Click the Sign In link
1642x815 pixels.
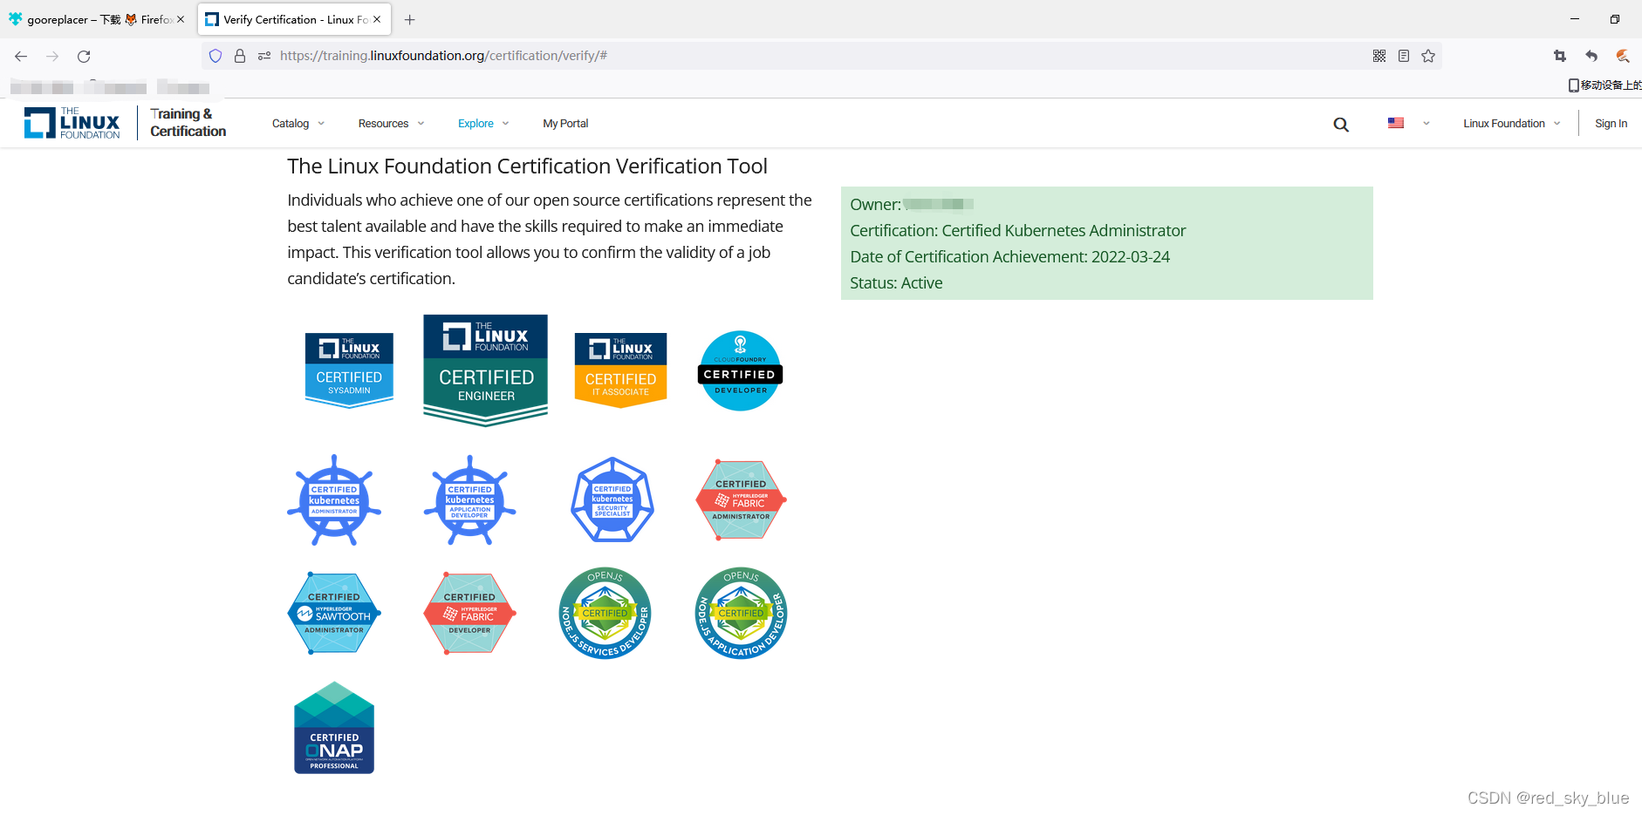point(1611,124)
